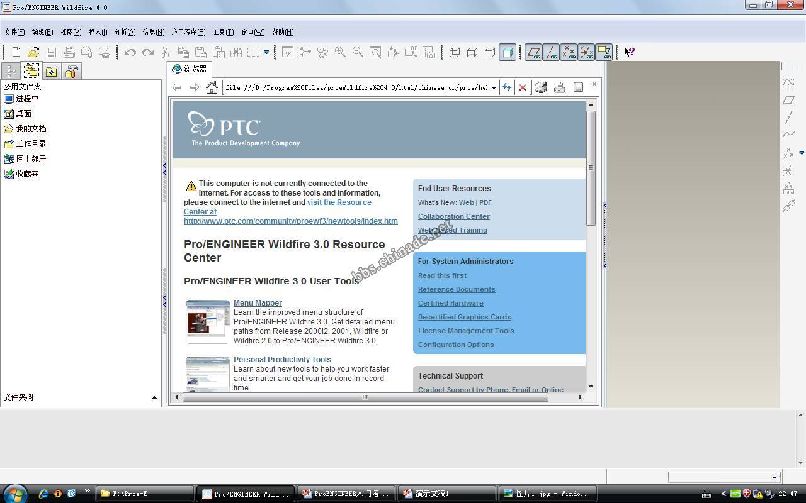Screen dimensions: 806x503
Task: Open the Configuration Options link
Action: (455, 345)
